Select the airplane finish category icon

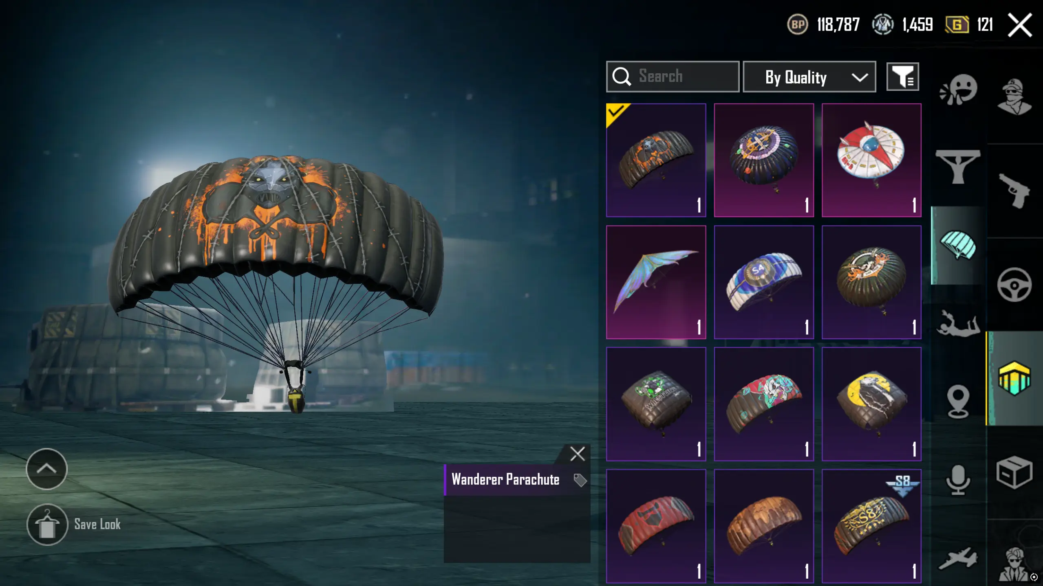tap(958, 559)
